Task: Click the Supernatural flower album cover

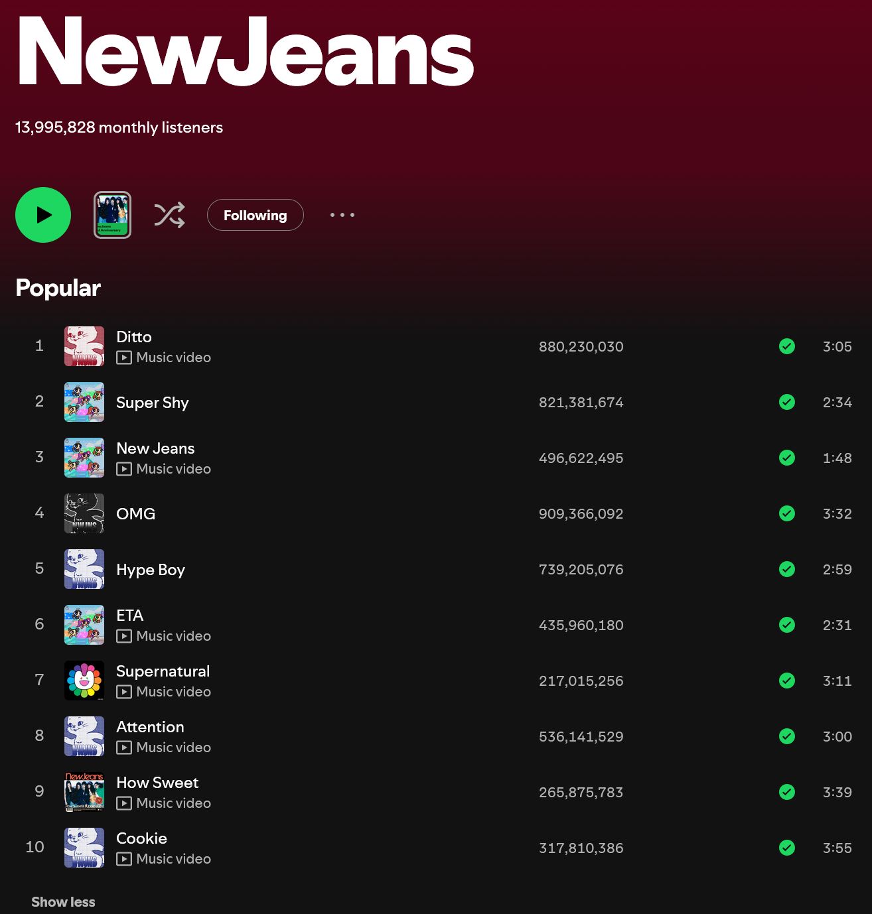Action: 84,681
